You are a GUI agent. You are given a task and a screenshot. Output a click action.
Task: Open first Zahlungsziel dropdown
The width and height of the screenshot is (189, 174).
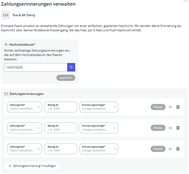point(25,107)
